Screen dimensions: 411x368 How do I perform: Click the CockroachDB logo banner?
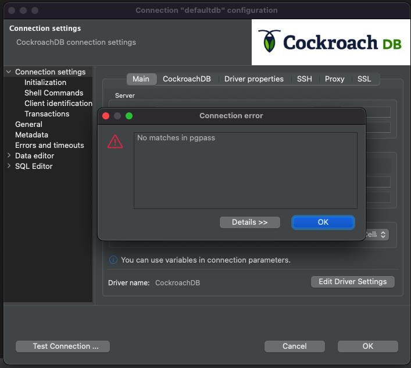coord(331,43)
